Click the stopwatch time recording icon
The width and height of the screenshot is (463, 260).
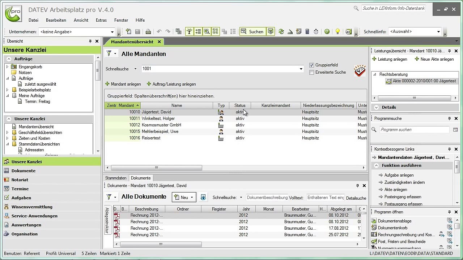click(x=316, y=32)
